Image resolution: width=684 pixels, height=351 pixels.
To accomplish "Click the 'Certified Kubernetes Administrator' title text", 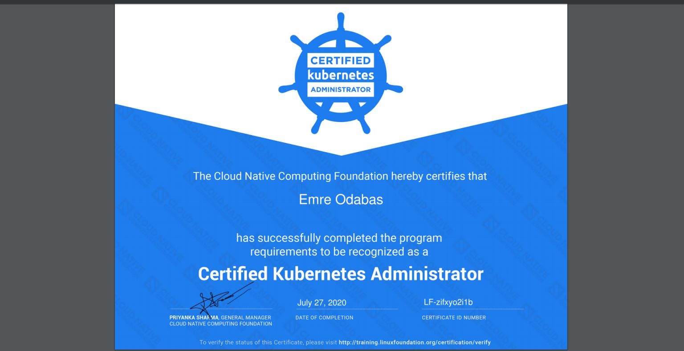I will click(x=341, y=274).
